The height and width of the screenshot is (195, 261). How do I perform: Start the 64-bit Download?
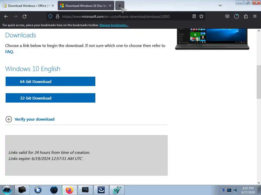coord(50,82)
